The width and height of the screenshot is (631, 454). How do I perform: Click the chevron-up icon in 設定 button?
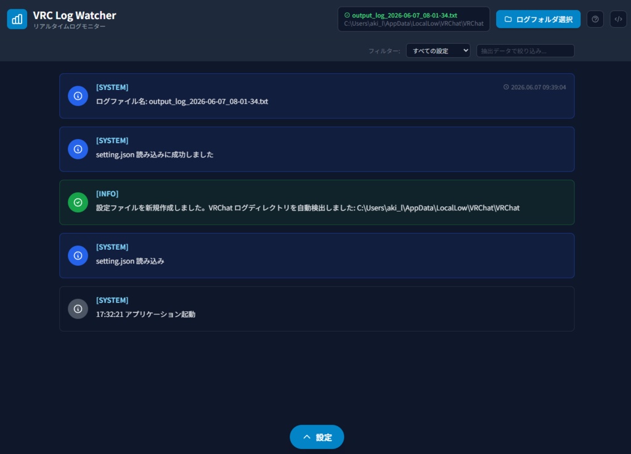point(307,437)
